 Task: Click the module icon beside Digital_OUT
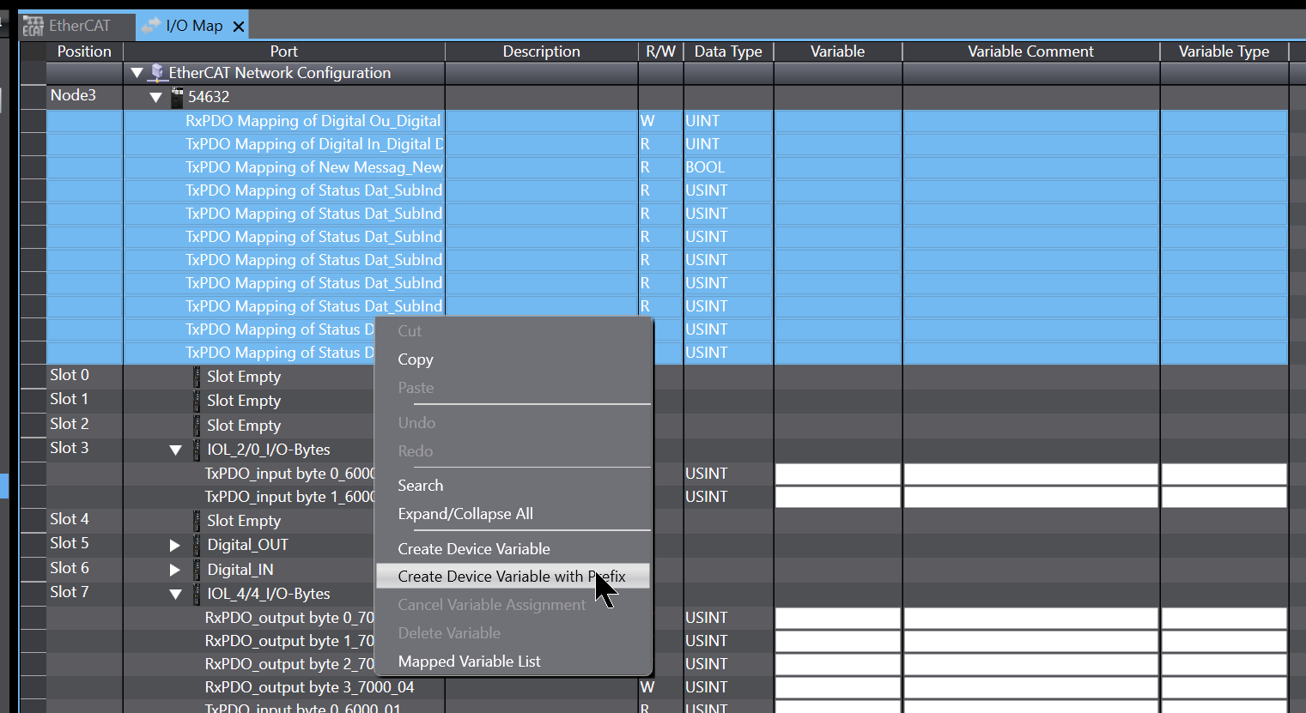(197, 545)
